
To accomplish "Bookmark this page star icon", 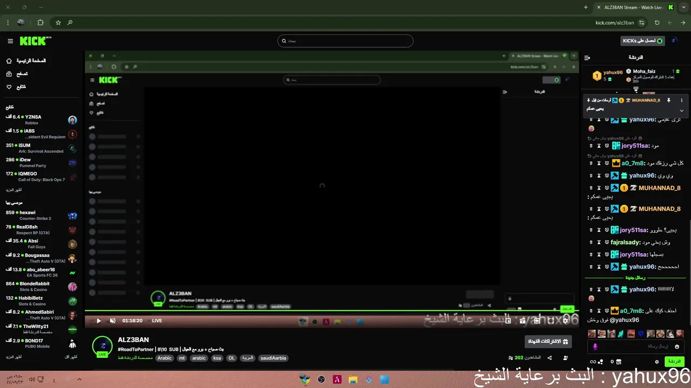I will (x=58, y=23).
